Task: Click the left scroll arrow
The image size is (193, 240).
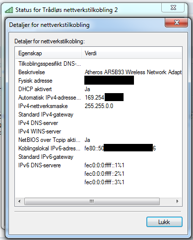Action: pyautogui.click(x=19, y=201)
